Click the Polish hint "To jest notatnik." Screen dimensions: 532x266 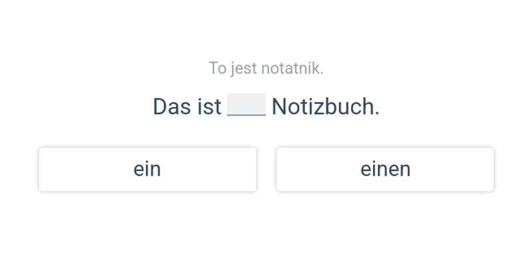point(266,68)
